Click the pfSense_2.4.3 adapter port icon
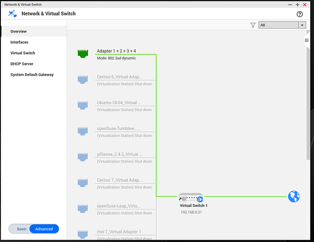Image resolution: width=314 pixels, height=242 pixels. [x=83, y=157]
